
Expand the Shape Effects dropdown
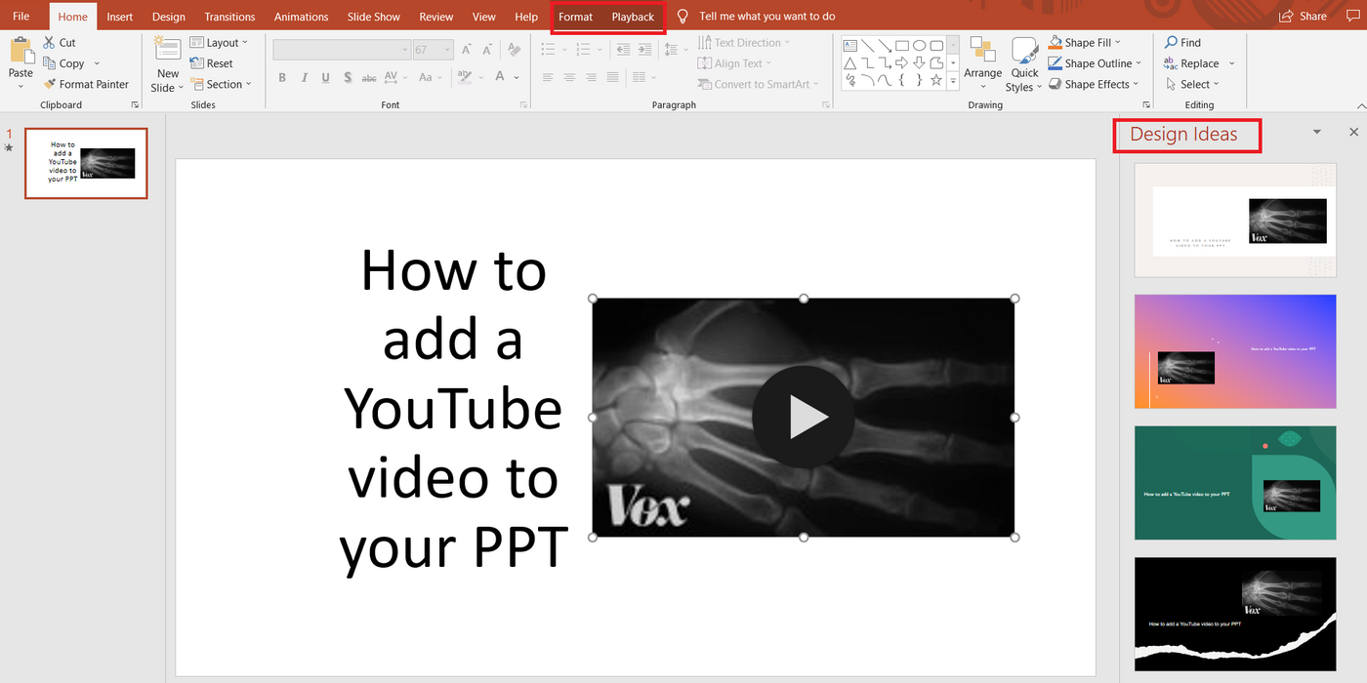tap(1094, 85)
